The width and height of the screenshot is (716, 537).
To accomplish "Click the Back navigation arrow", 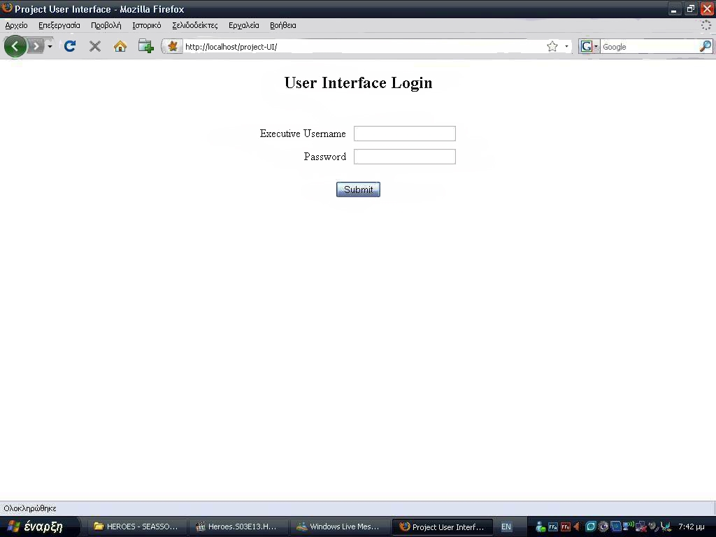I will tap(15, 46).
